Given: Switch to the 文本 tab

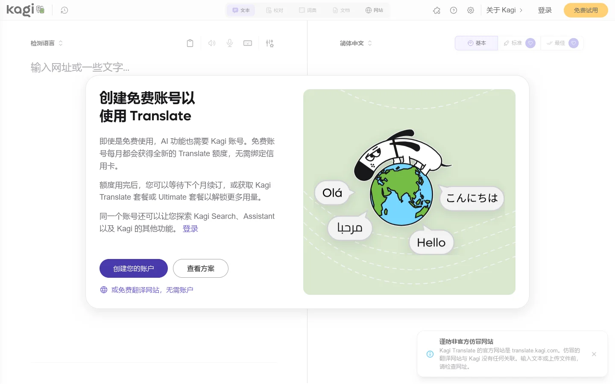Looking at the screenshot, I should pyautogui.click(x=241, y=10).
